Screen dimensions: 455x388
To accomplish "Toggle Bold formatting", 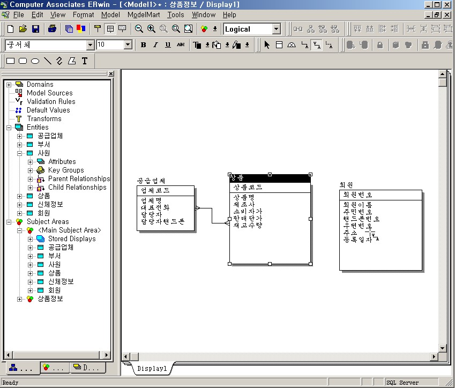I will [143, 44].
